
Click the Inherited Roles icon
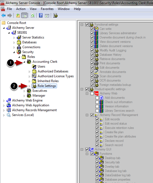click(34, 81)
